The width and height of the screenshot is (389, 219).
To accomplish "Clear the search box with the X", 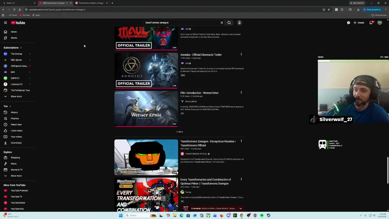I will click(x=222, y=23).
